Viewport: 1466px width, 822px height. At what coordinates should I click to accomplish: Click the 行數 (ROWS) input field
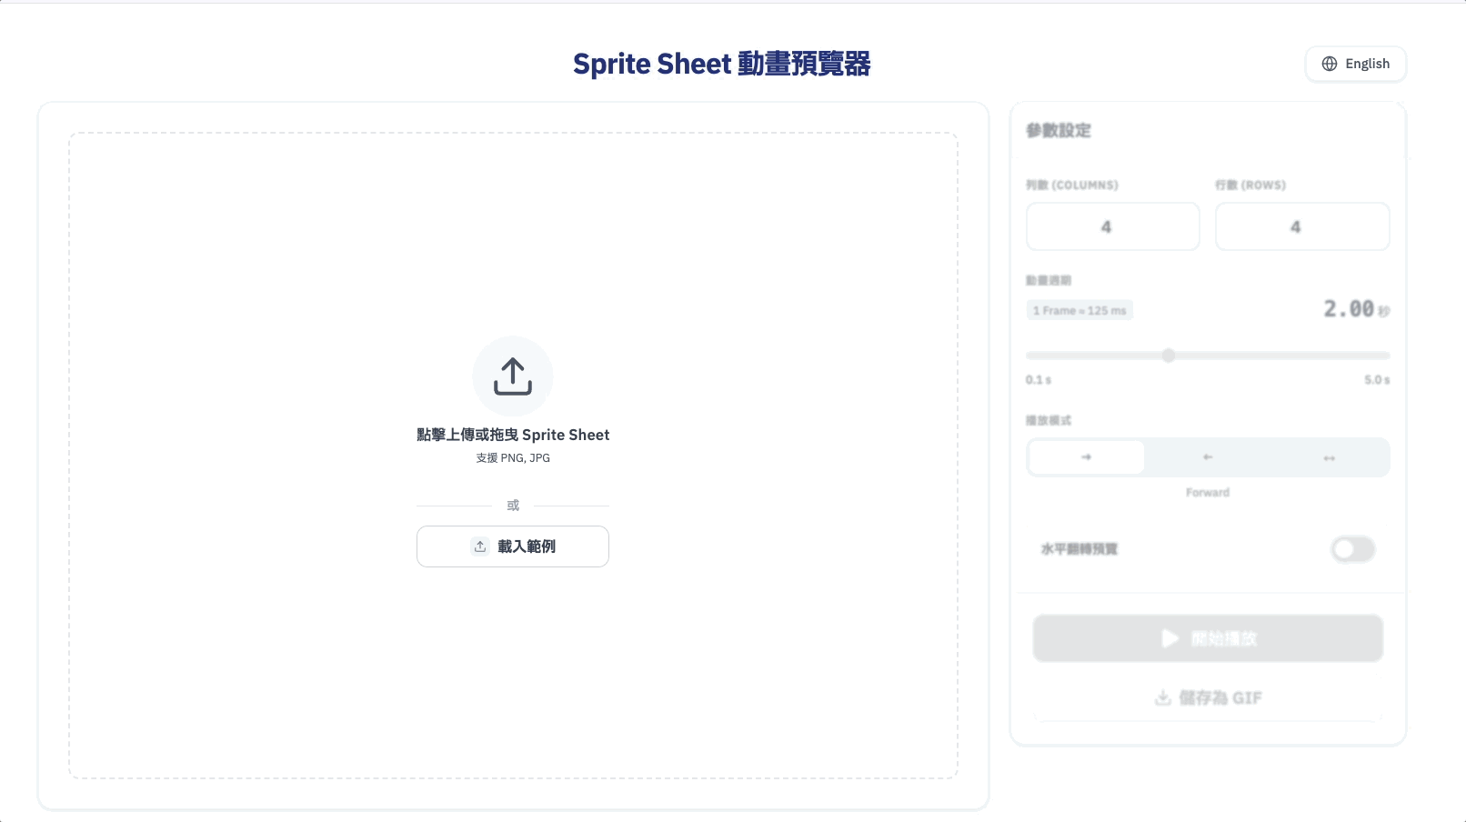click(x=1301, y=226)
